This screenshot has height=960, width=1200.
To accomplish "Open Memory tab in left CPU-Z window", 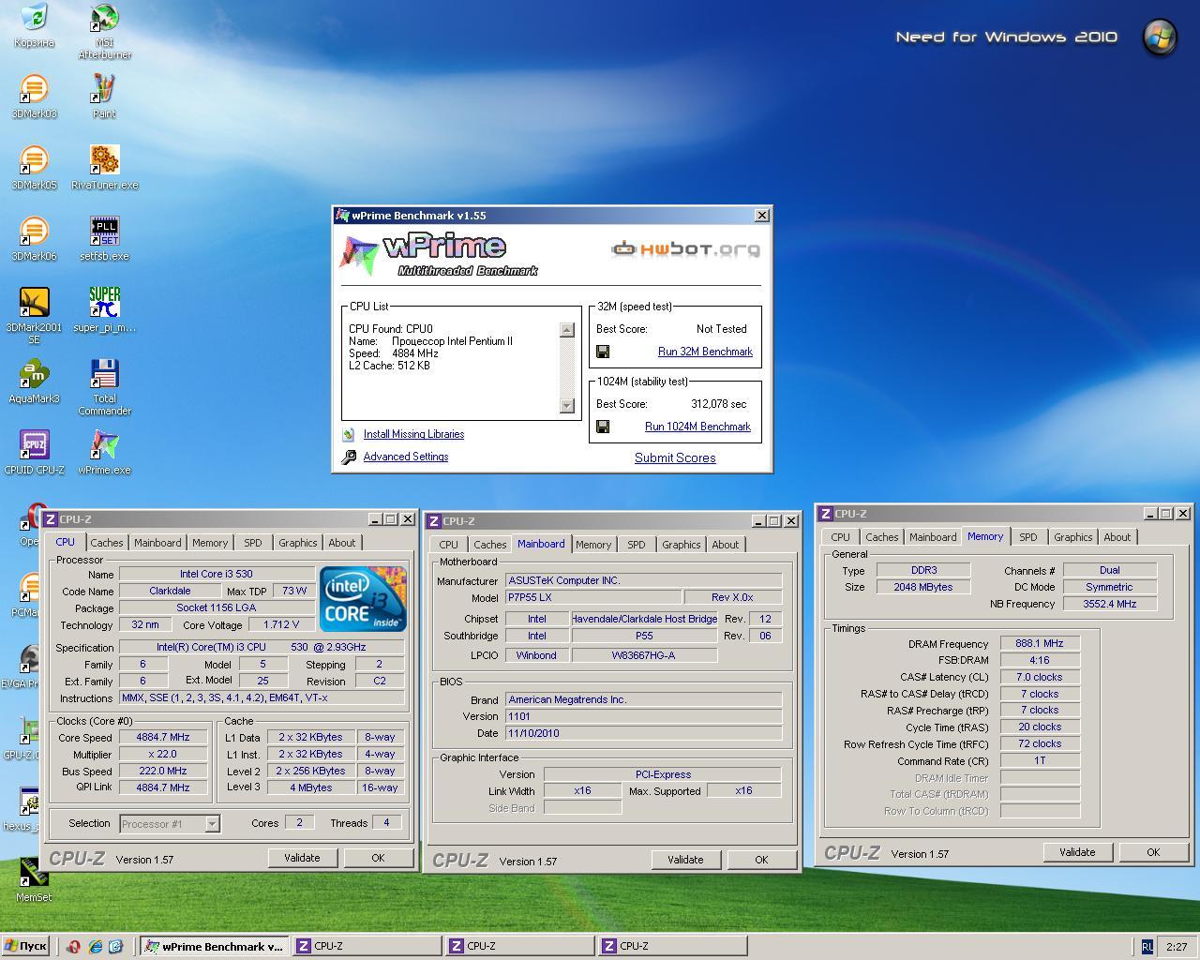I will click(210, 543).
